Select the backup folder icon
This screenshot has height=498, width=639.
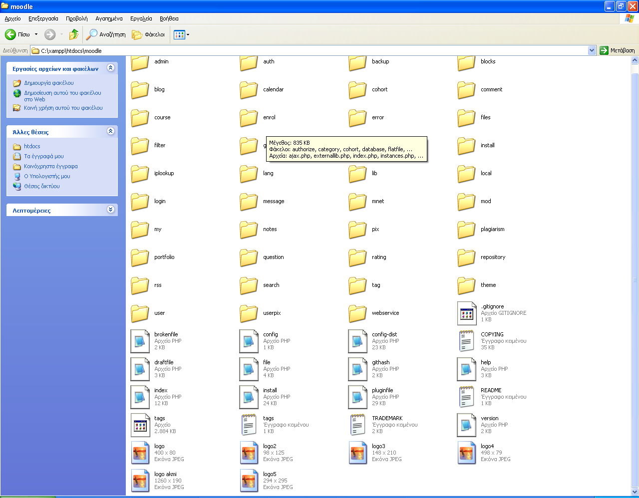point(357,62)
